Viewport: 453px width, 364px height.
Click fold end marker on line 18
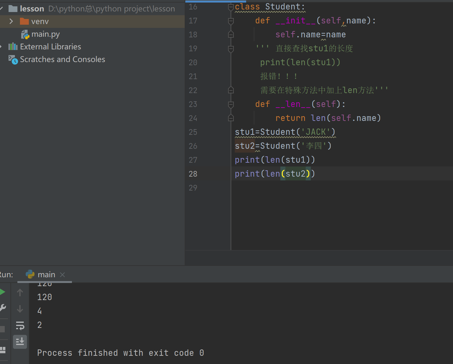point(231,35)
